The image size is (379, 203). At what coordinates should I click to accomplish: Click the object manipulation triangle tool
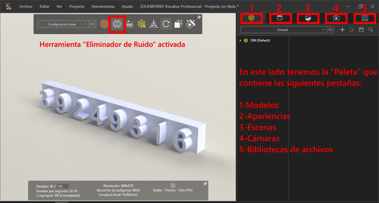153,24
